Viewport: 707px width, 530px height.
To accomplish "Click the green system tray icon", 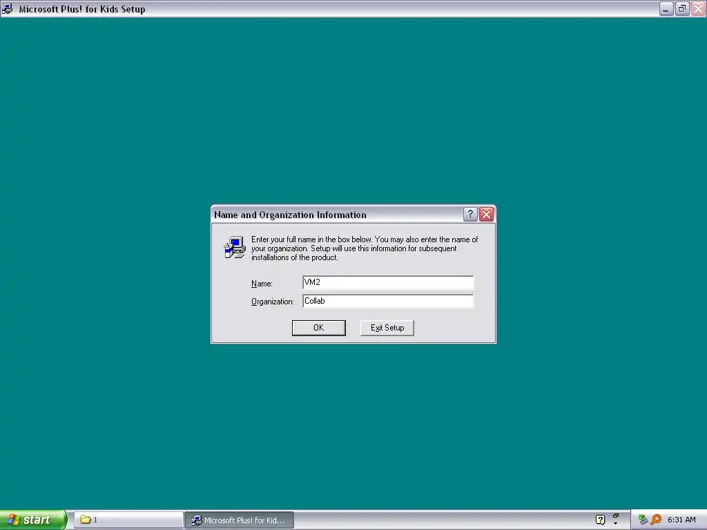I will [x=643, y=520].
